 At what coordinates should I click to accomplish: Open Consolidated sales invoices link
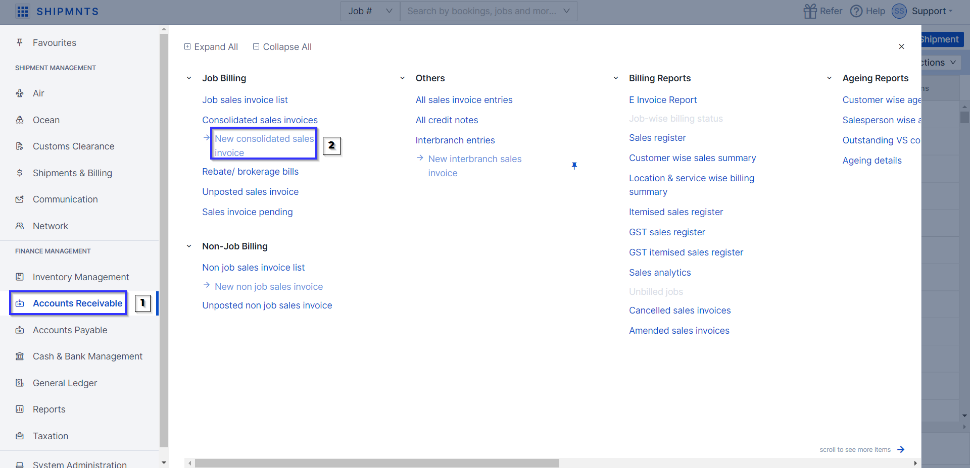click(260, 120)
